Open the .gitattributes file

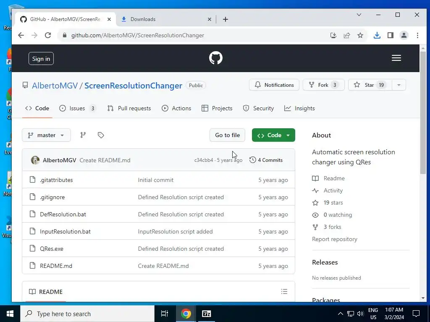tap(57, 180)
